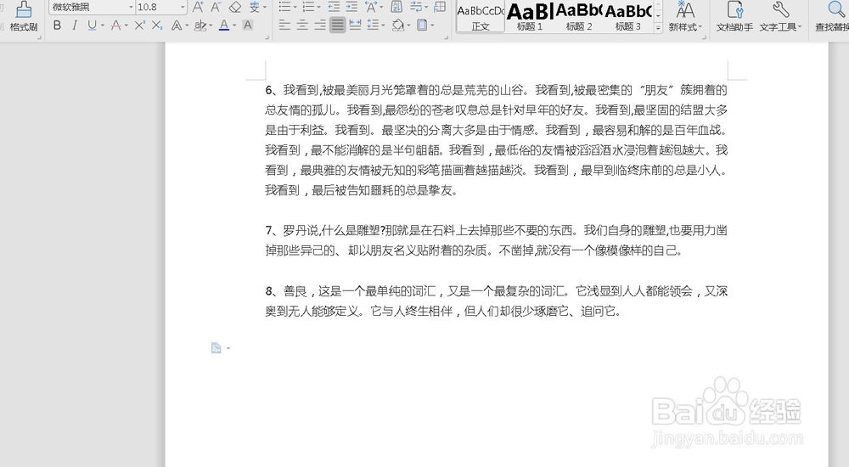Apply paragraph shading fill
The image size is (849, 467).
point(398,25)
